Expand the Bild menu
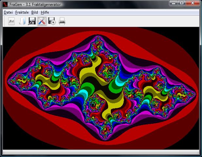The height and width of the screenshot is (157, 202). 35,12
